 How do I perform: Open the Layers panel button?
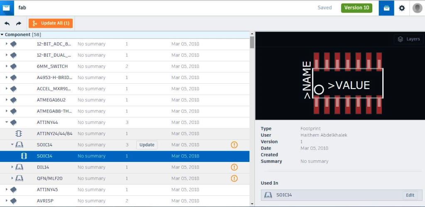point(408,39)
